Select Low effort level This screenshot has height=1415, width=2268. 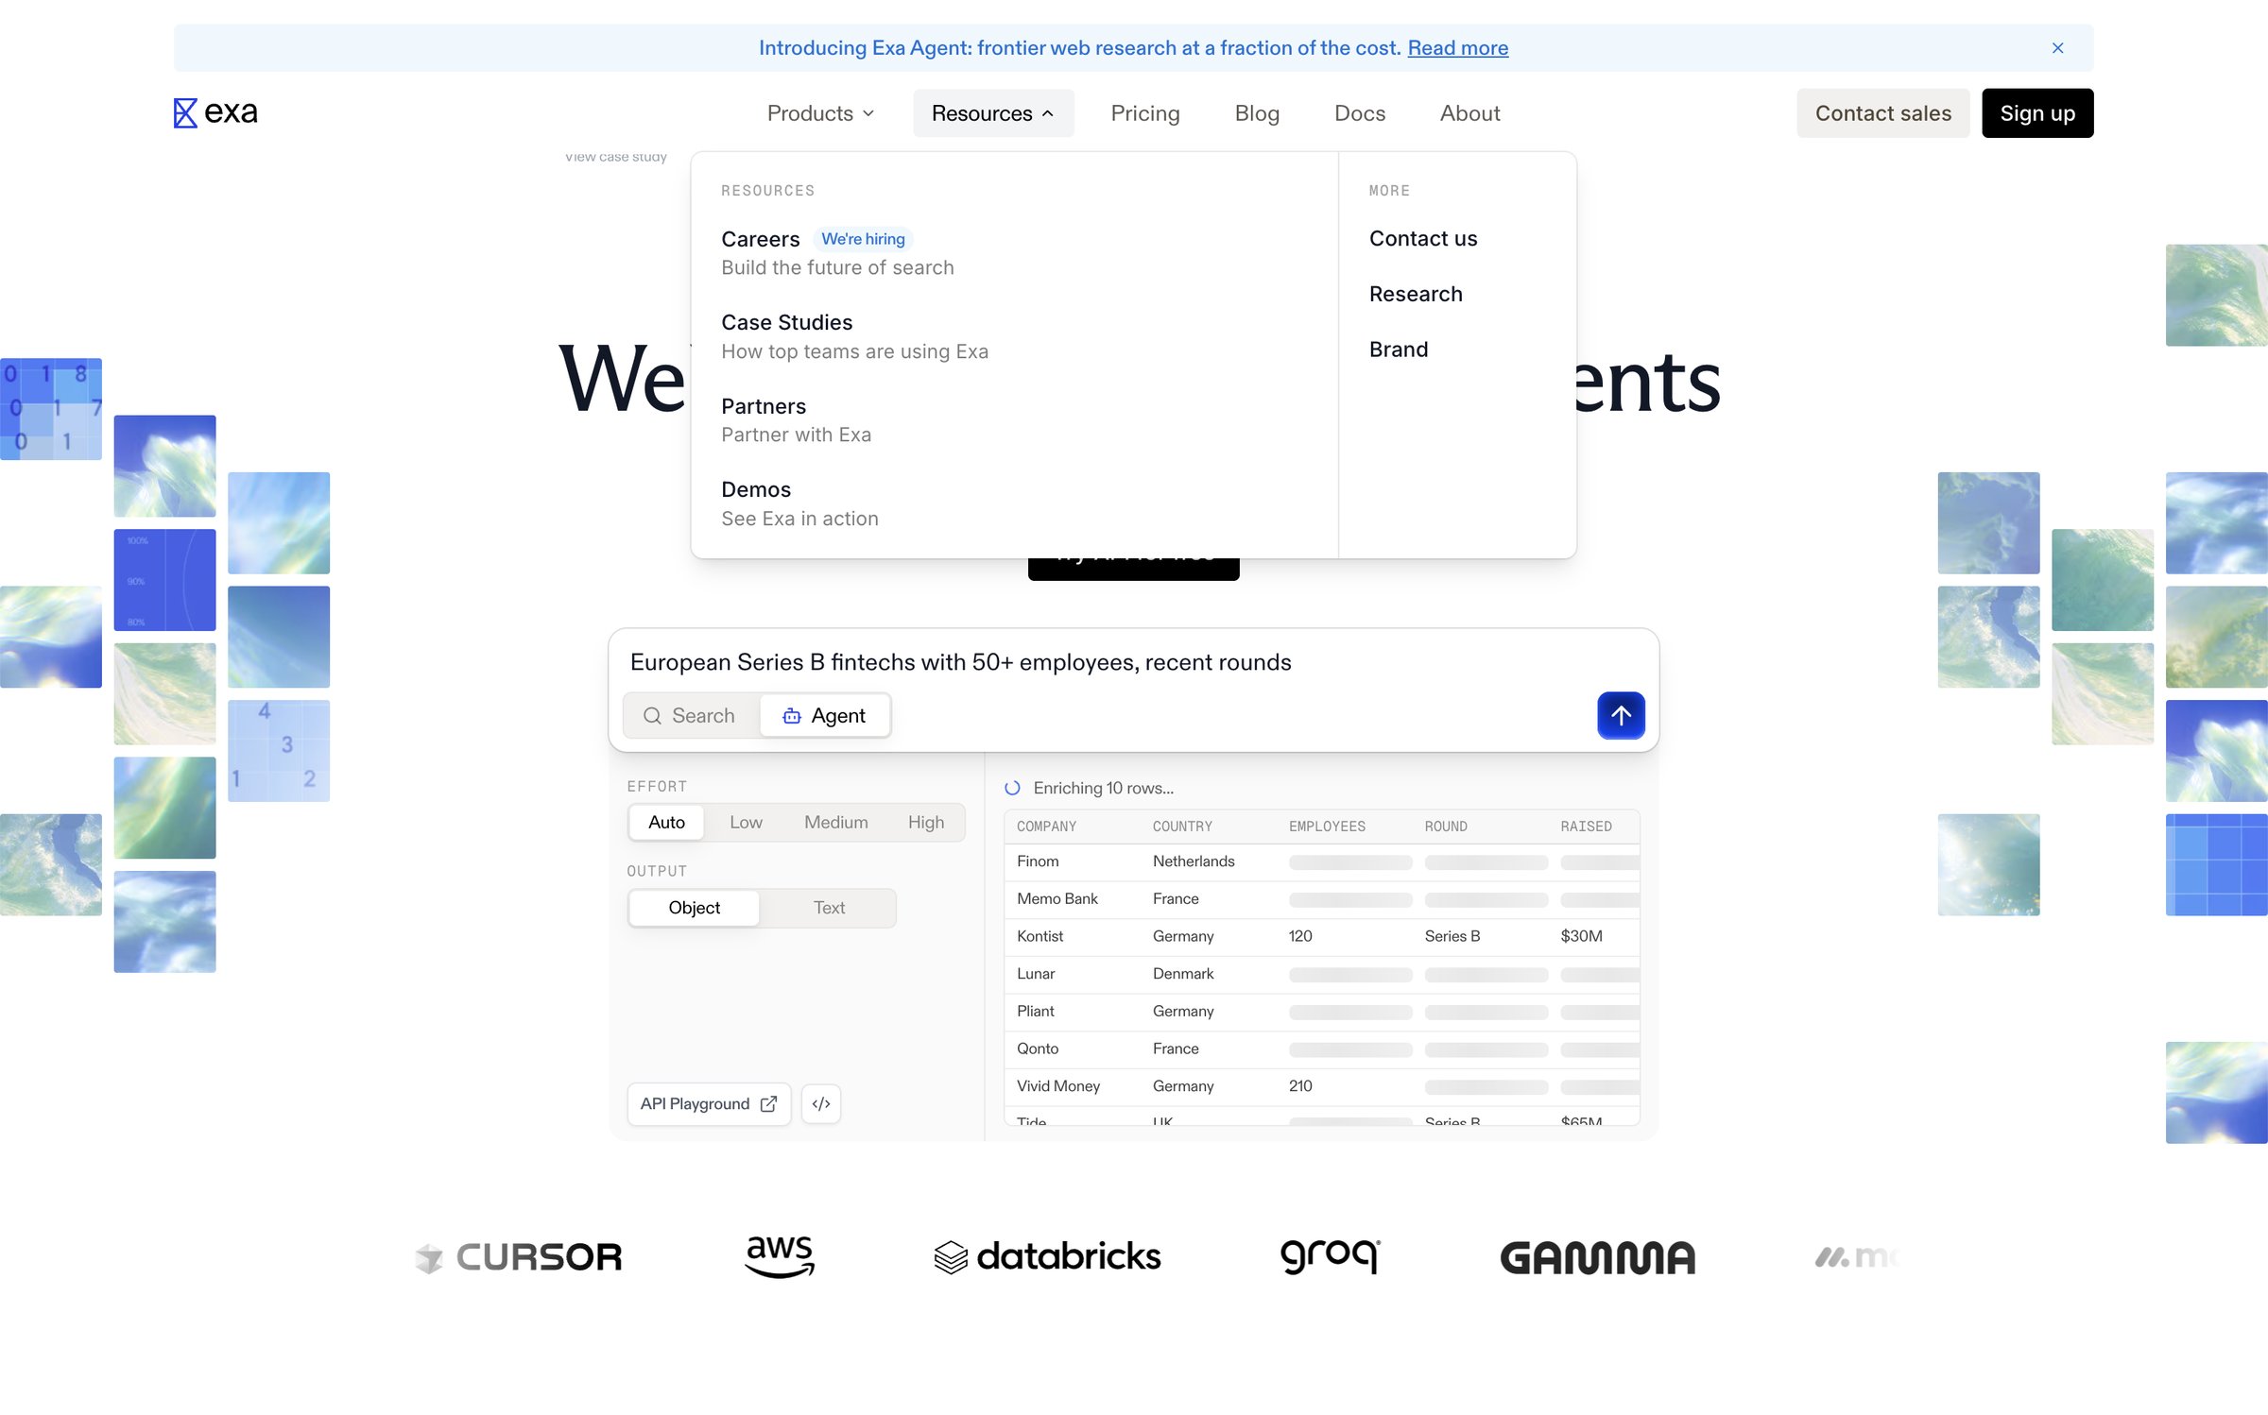[745, 823]
